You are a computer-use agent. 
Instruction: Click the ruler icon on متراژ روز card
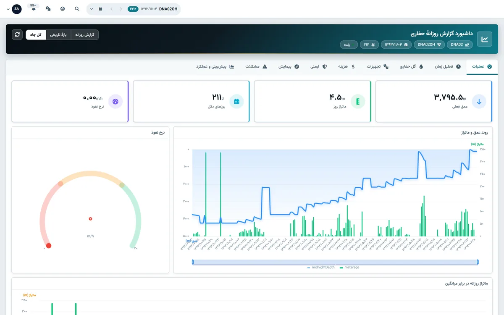[x=358, y=101]
